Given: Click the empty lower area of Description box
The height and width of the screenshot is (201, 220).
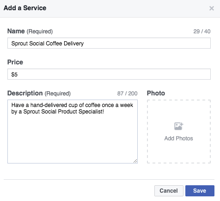Looking at the screenshot, I should pyautogui.click(x=73, y=139).
